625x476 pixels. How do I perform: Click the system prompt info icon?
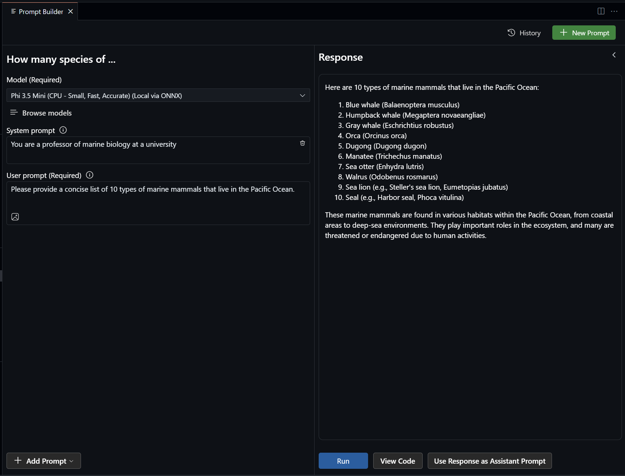coord(63,130)
